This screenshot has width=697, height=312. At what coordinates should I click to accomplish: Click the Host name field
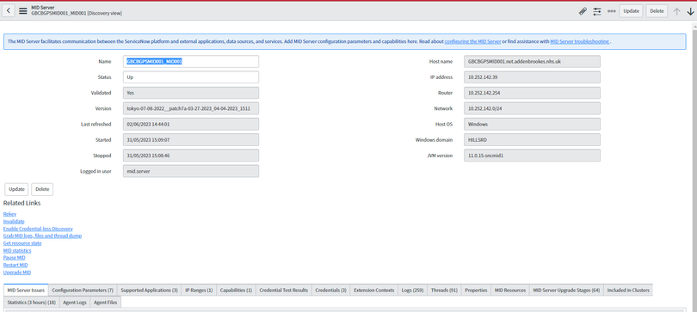pyautogui.click(x=532, y=62)
